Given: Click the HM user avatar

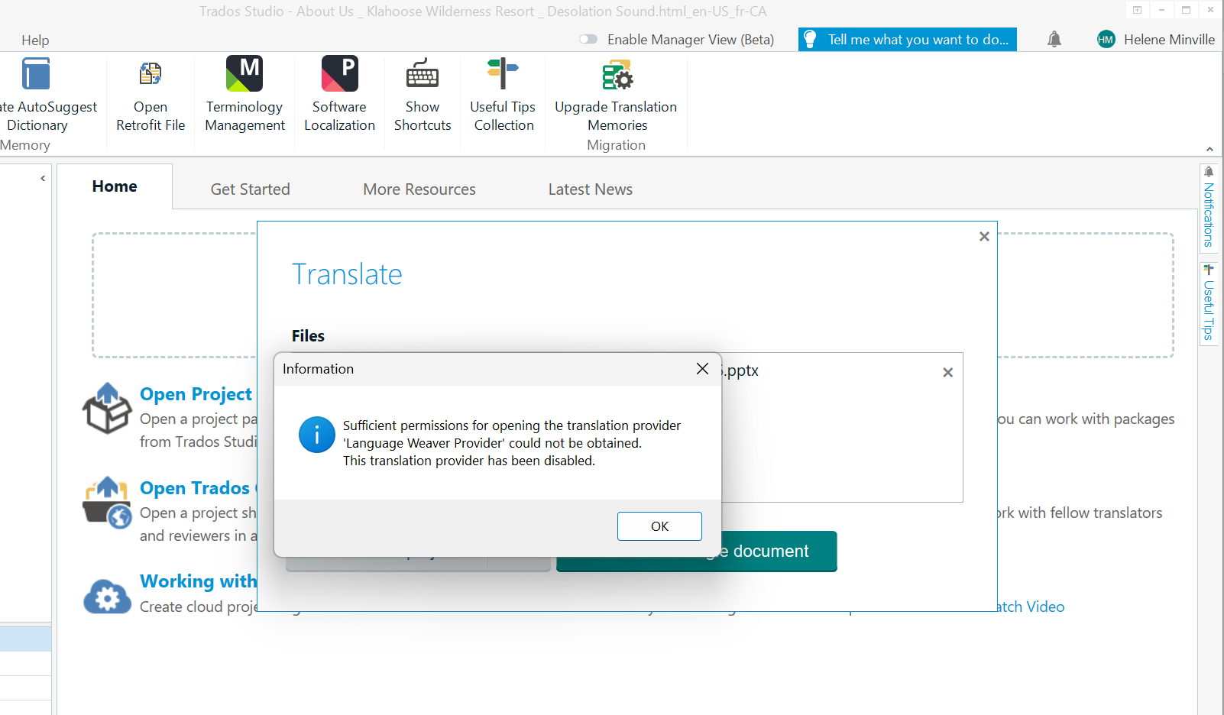Looking at the screenshot, I should click(1106, 39).
